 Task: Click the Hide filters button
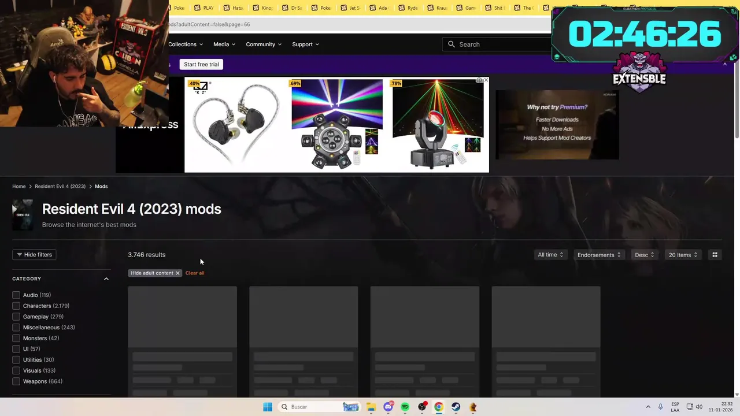[34, 255]
